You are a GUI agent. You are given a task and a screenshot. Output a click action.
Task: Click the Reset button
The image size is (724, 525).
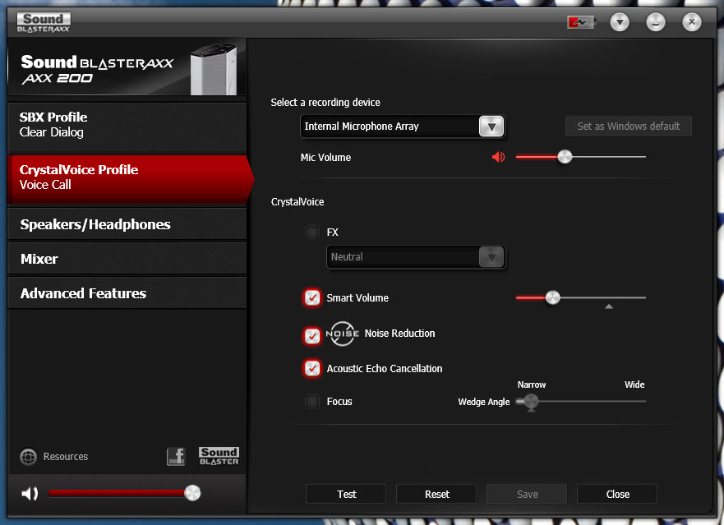point(437,494)
